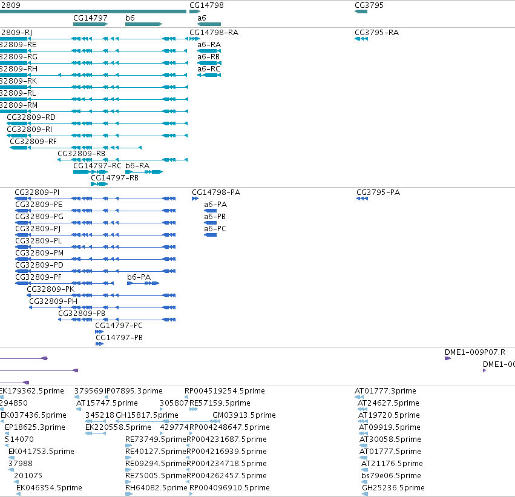515x497 pixels.
Task: Select EST GH25236.5prime
Action: click(x=364, y=494)
